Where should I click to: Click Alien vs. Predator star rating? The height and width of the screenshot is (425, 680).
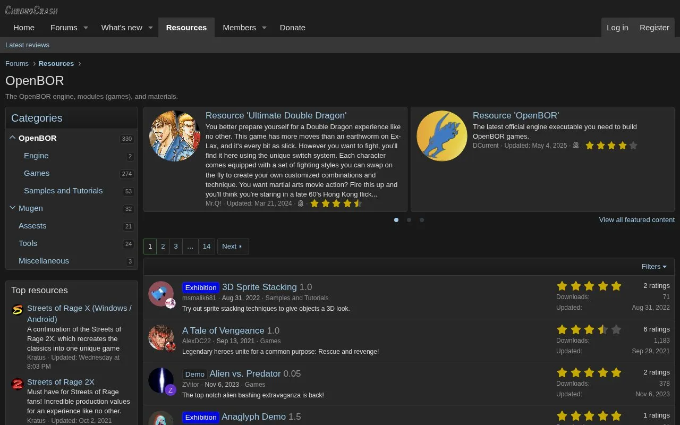589,372
